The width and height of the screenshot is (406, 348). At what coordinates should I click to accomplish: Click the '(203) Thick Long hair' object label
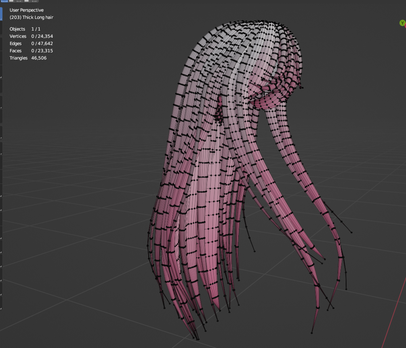pos(32,17)
